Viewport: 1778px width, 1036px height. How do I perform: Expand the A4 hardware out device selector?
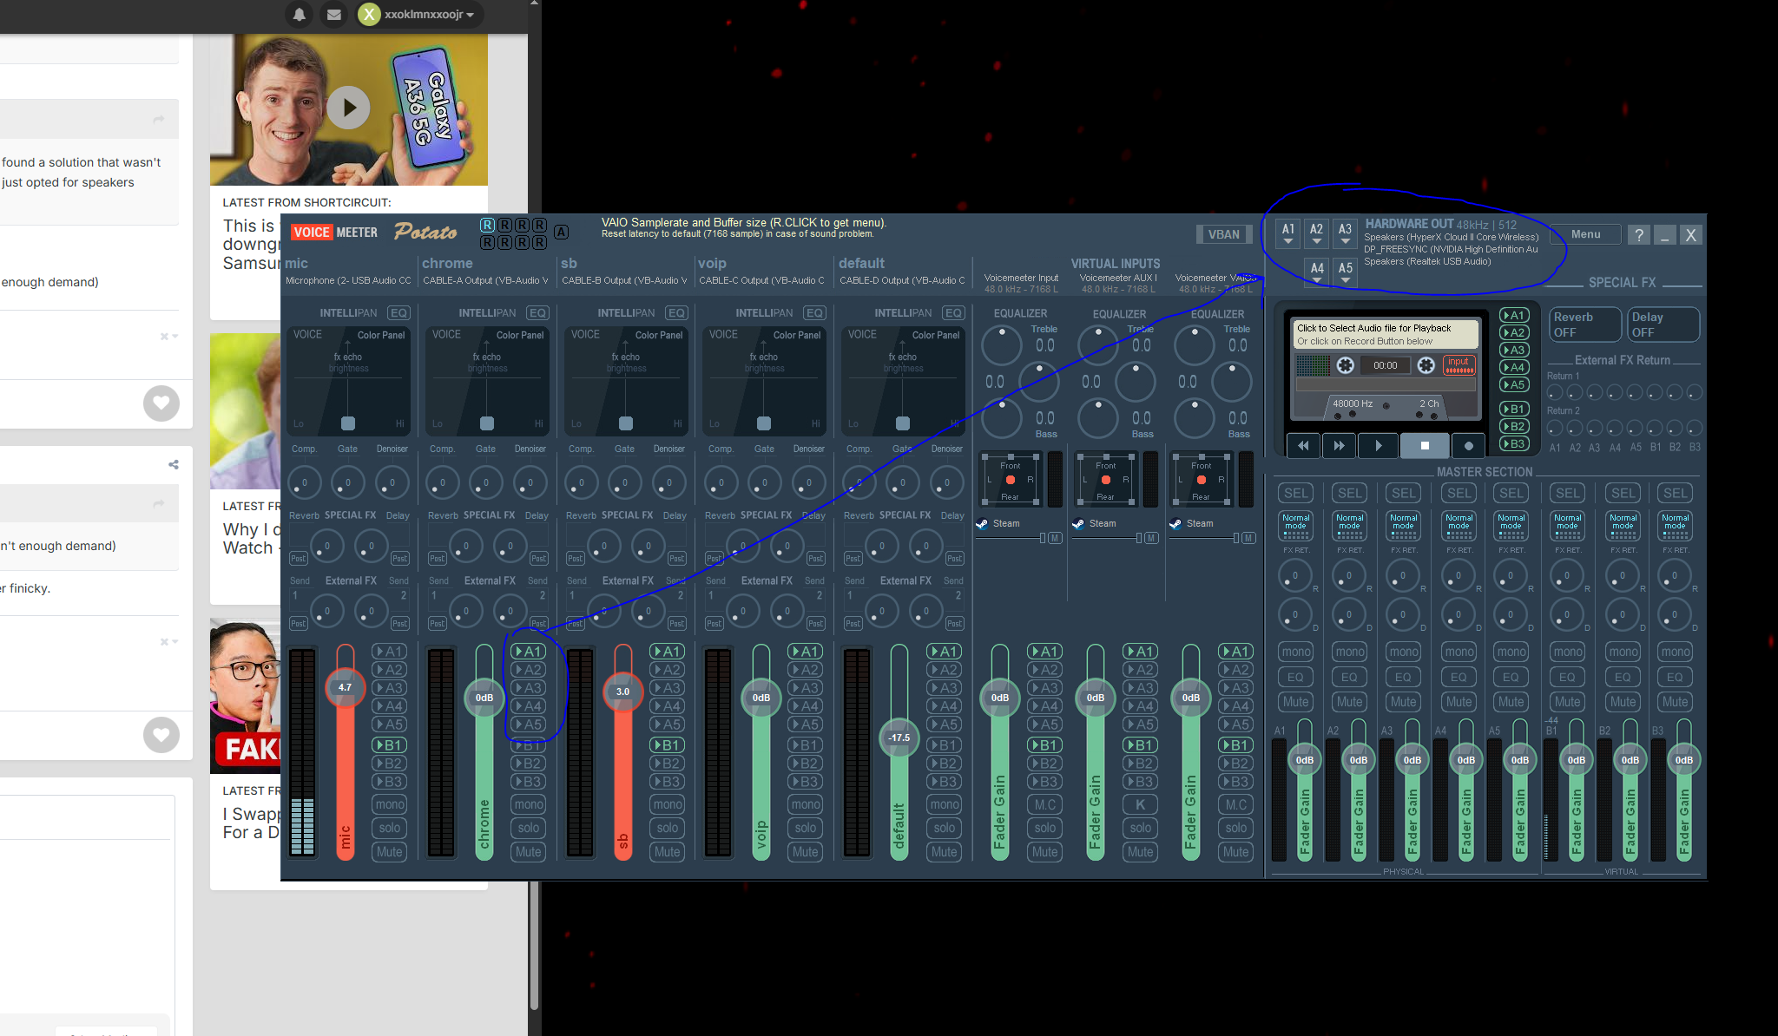1317,272
